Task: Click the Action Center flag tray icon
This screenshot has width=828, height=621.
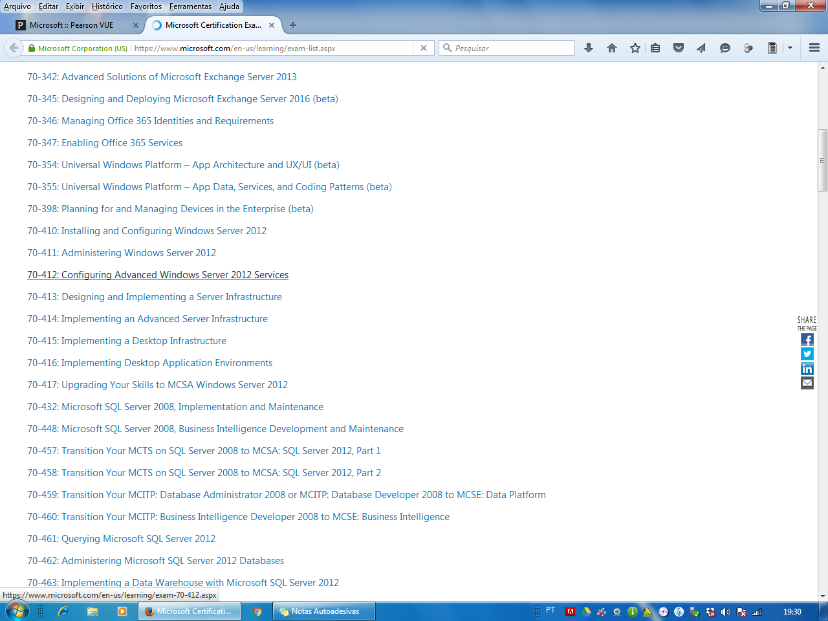Action: [741, 611]
